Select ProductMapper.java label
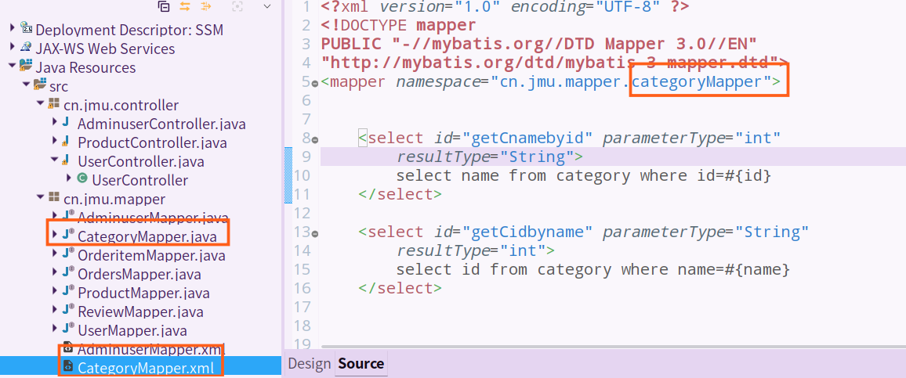Screen dimensions: 906x378 tap(143, 293)
